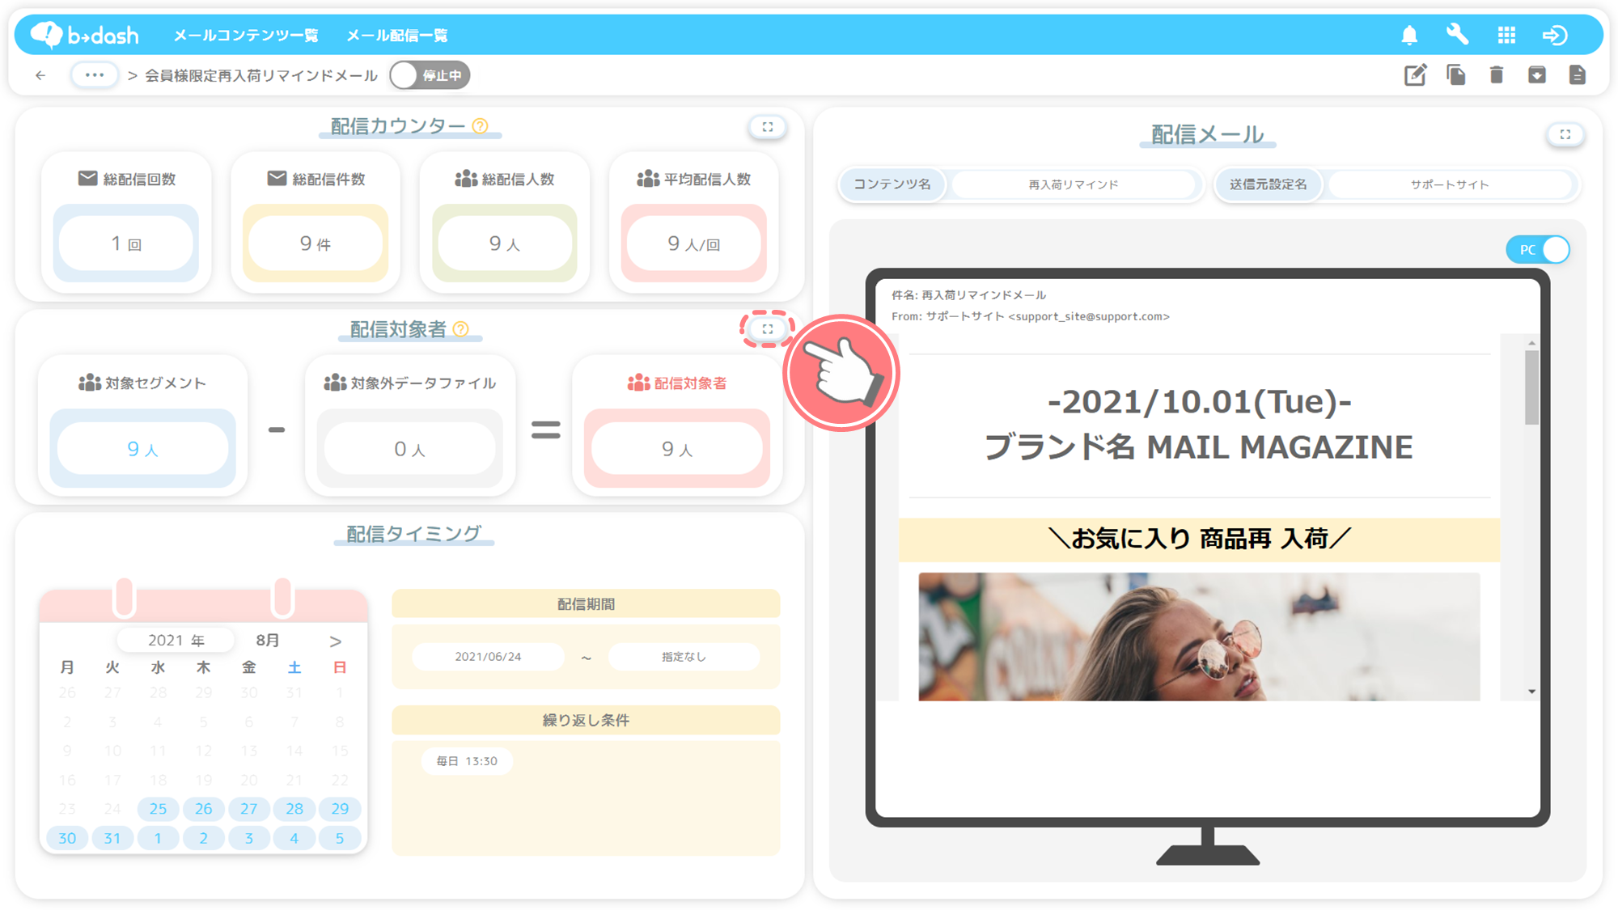Screen dimensions: 1618x910
Task: Click the コンテンツ名 label
Action: (x=892, y=184)
